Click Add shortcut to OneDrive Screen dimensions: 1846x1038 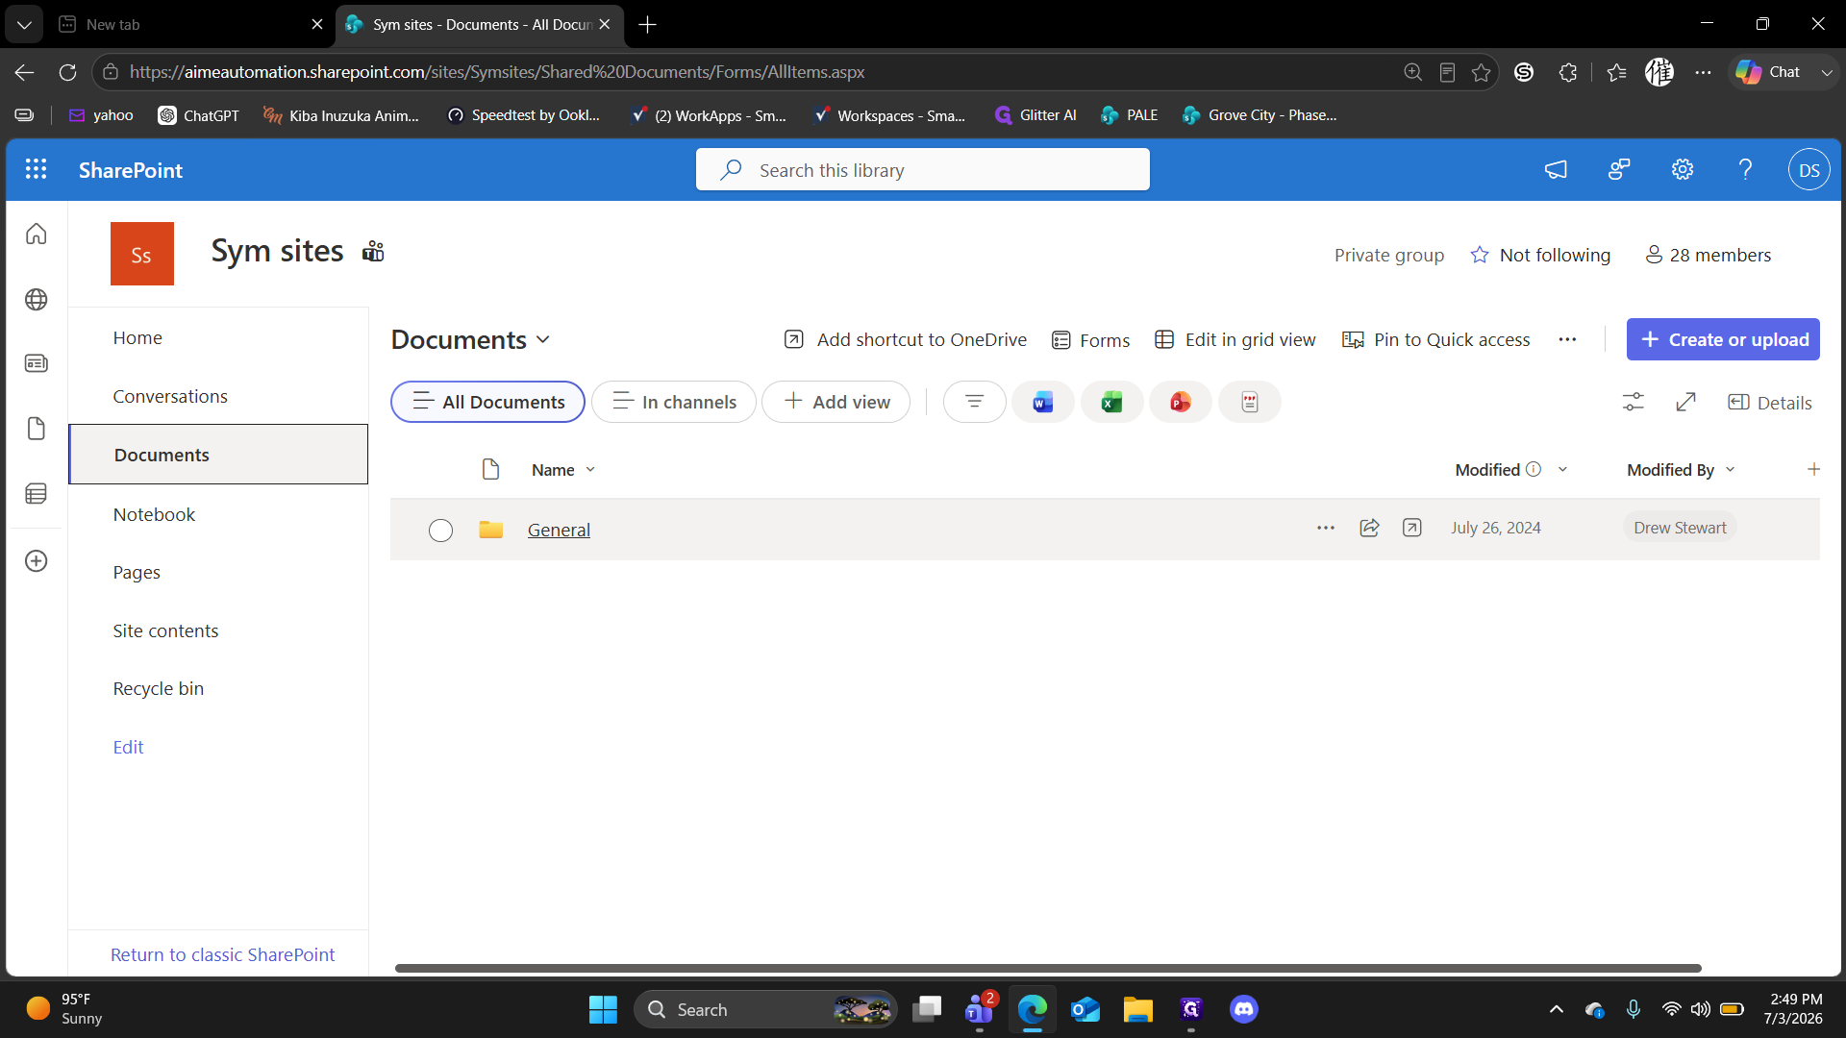point(906,339)
